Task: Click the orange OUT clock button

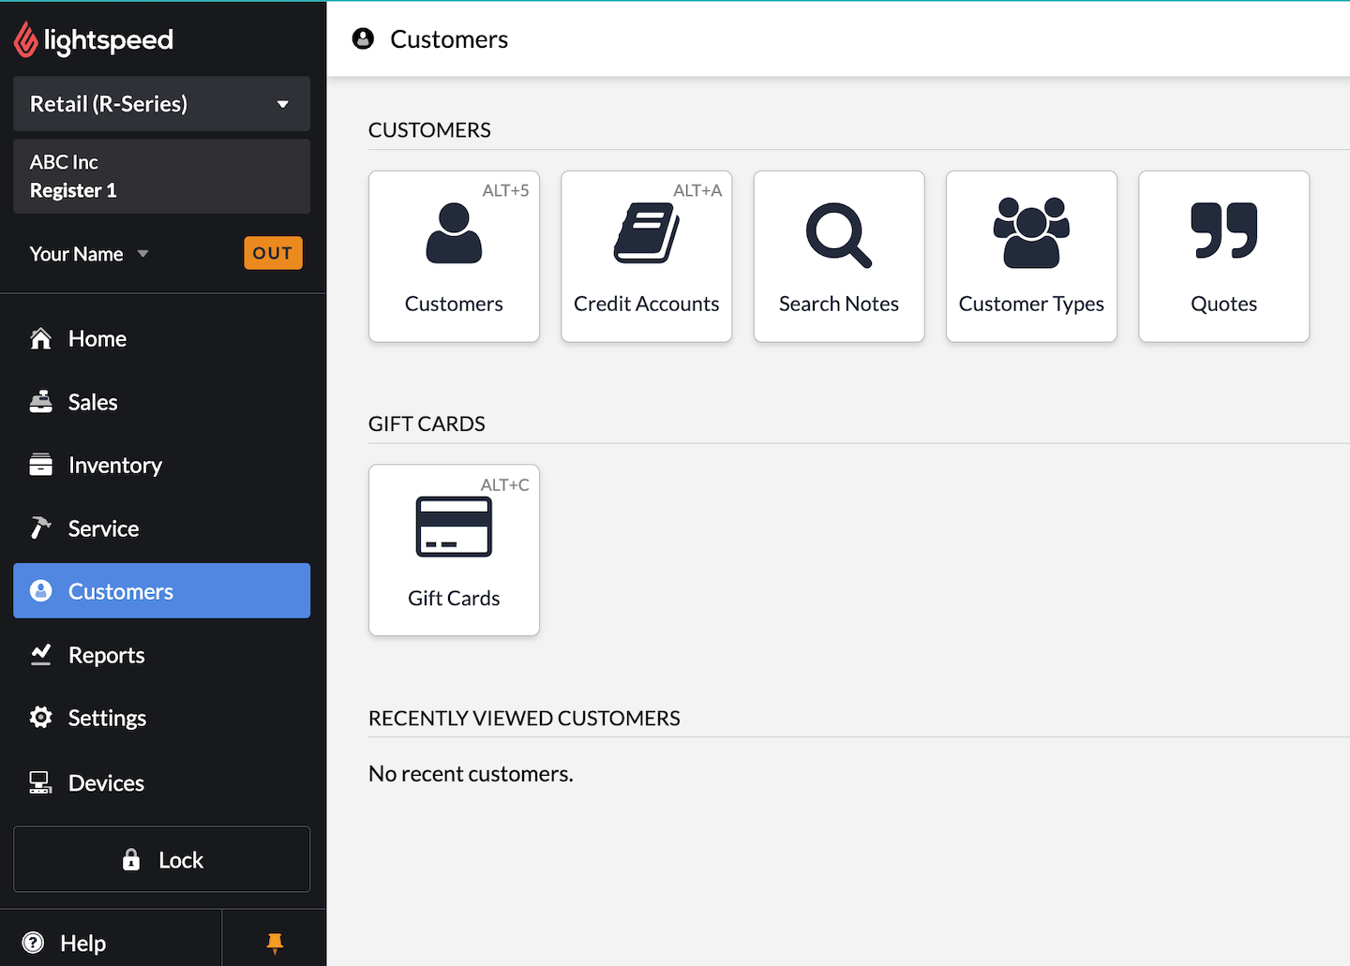Action: tap(273, 253)
